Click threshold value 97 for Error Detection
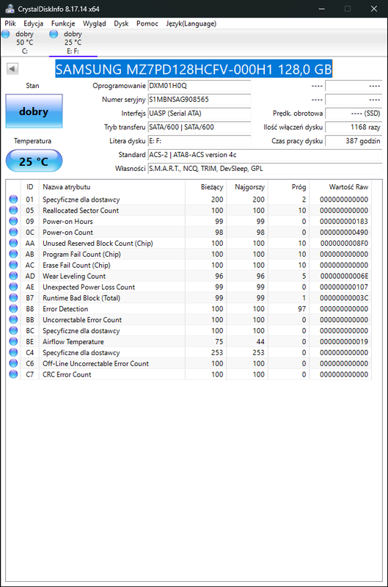 [302, 309]
